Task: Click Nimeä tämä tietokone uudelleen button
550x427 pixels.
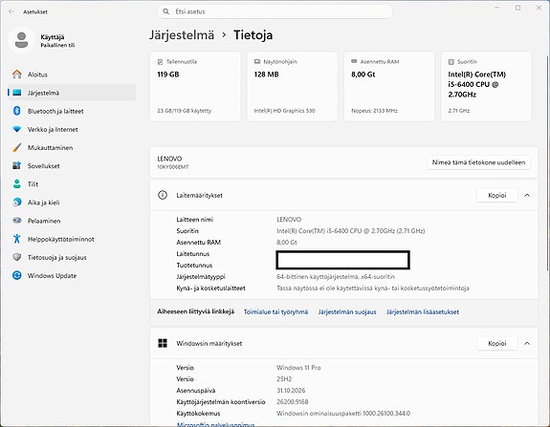Action: coord(478,162)
